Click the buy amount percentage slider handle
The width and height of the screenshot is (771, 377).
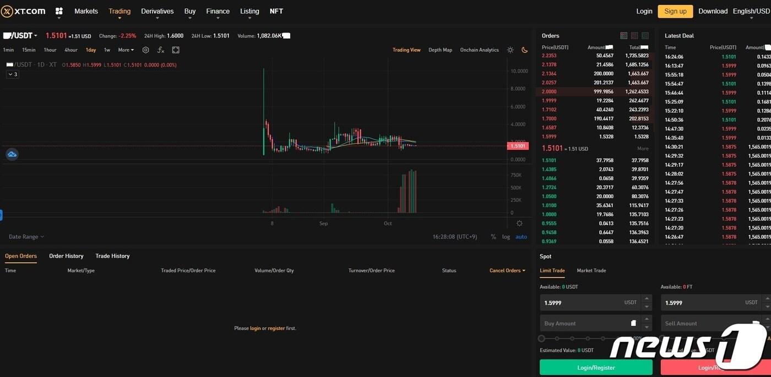[541, 338]
